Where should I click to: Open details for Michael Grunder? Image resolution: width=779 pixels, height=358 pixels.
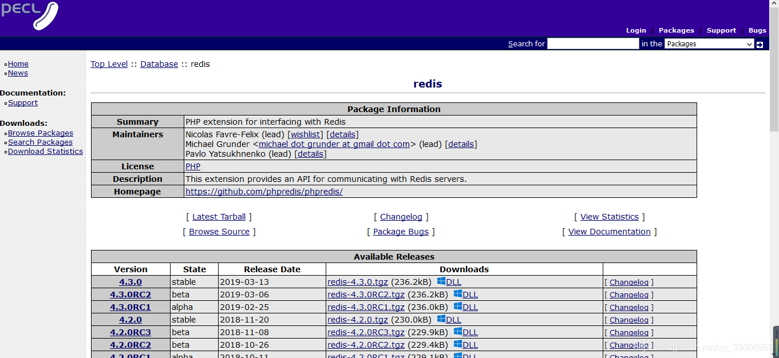tap(461, 144)
